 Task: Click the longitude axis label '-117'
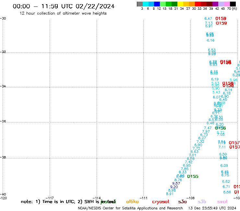coord(50,198)
